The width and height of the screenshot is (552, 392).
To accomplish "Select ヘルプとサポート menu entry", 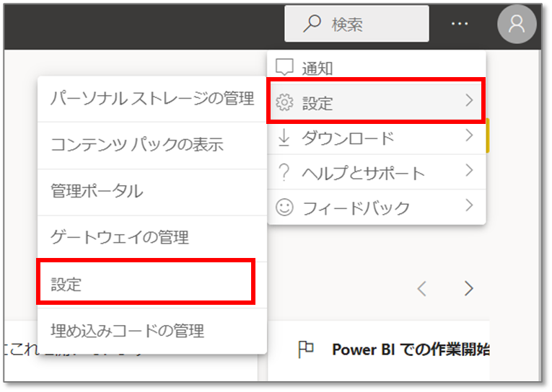I will (x=377, y=173).
